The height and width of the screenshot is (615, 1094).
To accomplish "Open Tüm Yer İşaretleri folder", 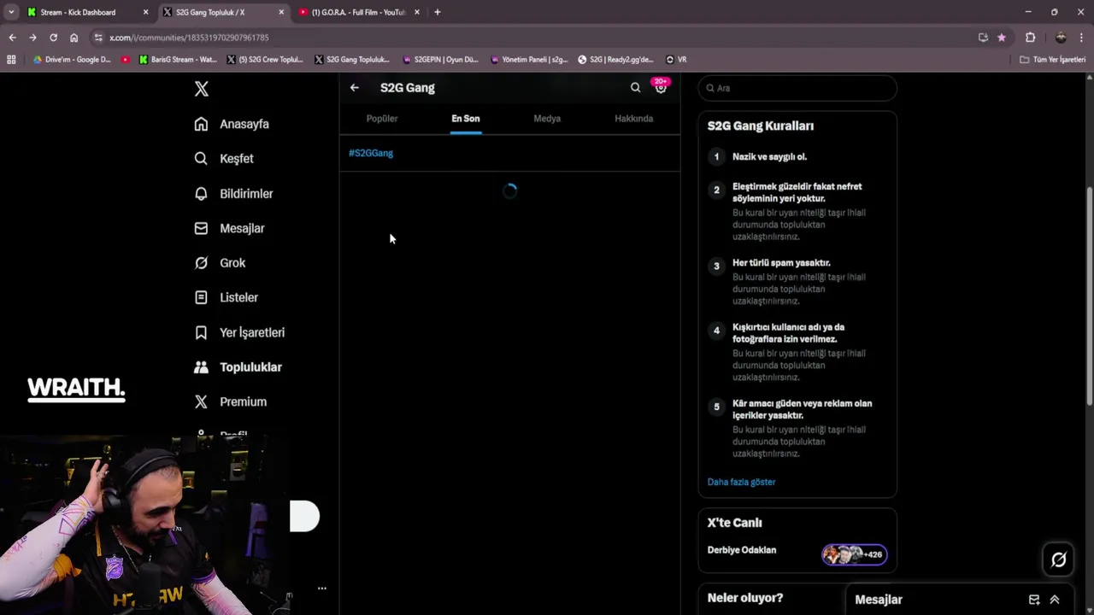I will [1052, 60].
